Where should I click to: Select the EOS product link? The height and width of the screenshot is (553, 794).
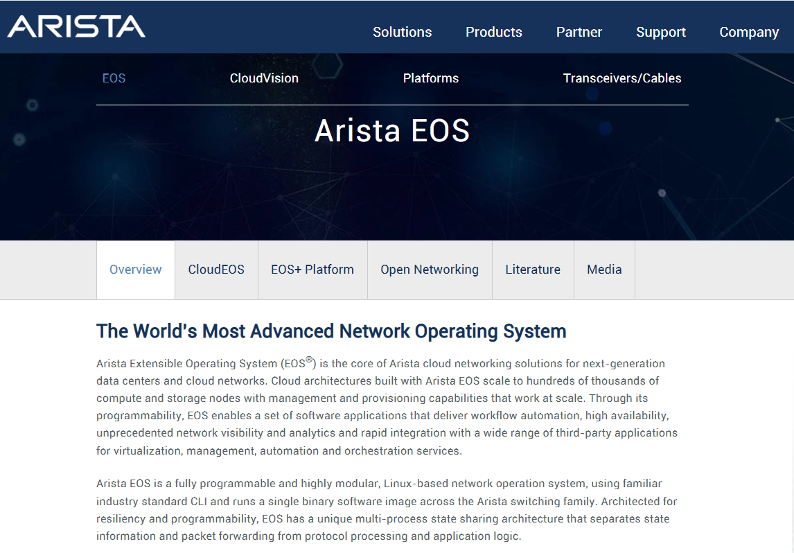pyautogui.click(x=114, y=78)
